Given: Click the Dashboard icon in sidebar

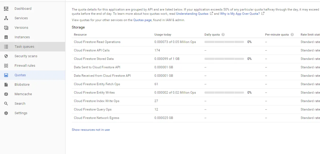Looking at the screenshot, I should click(x=6, y=9).
